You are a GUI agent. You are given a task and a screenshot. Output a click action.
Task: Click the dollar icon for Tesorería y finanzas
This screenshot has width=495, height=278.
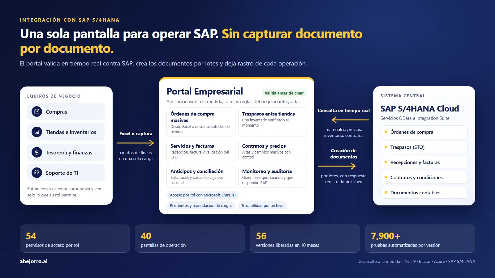(x=37, y=152)
